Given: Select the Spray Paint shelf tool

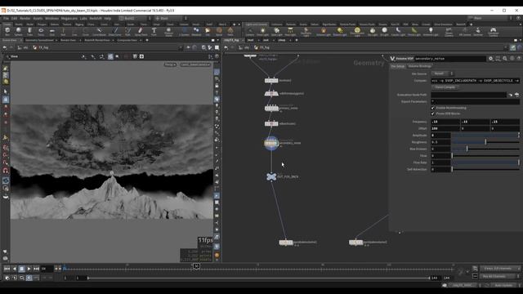Looking at the screenshot, I should coord(141,31).
